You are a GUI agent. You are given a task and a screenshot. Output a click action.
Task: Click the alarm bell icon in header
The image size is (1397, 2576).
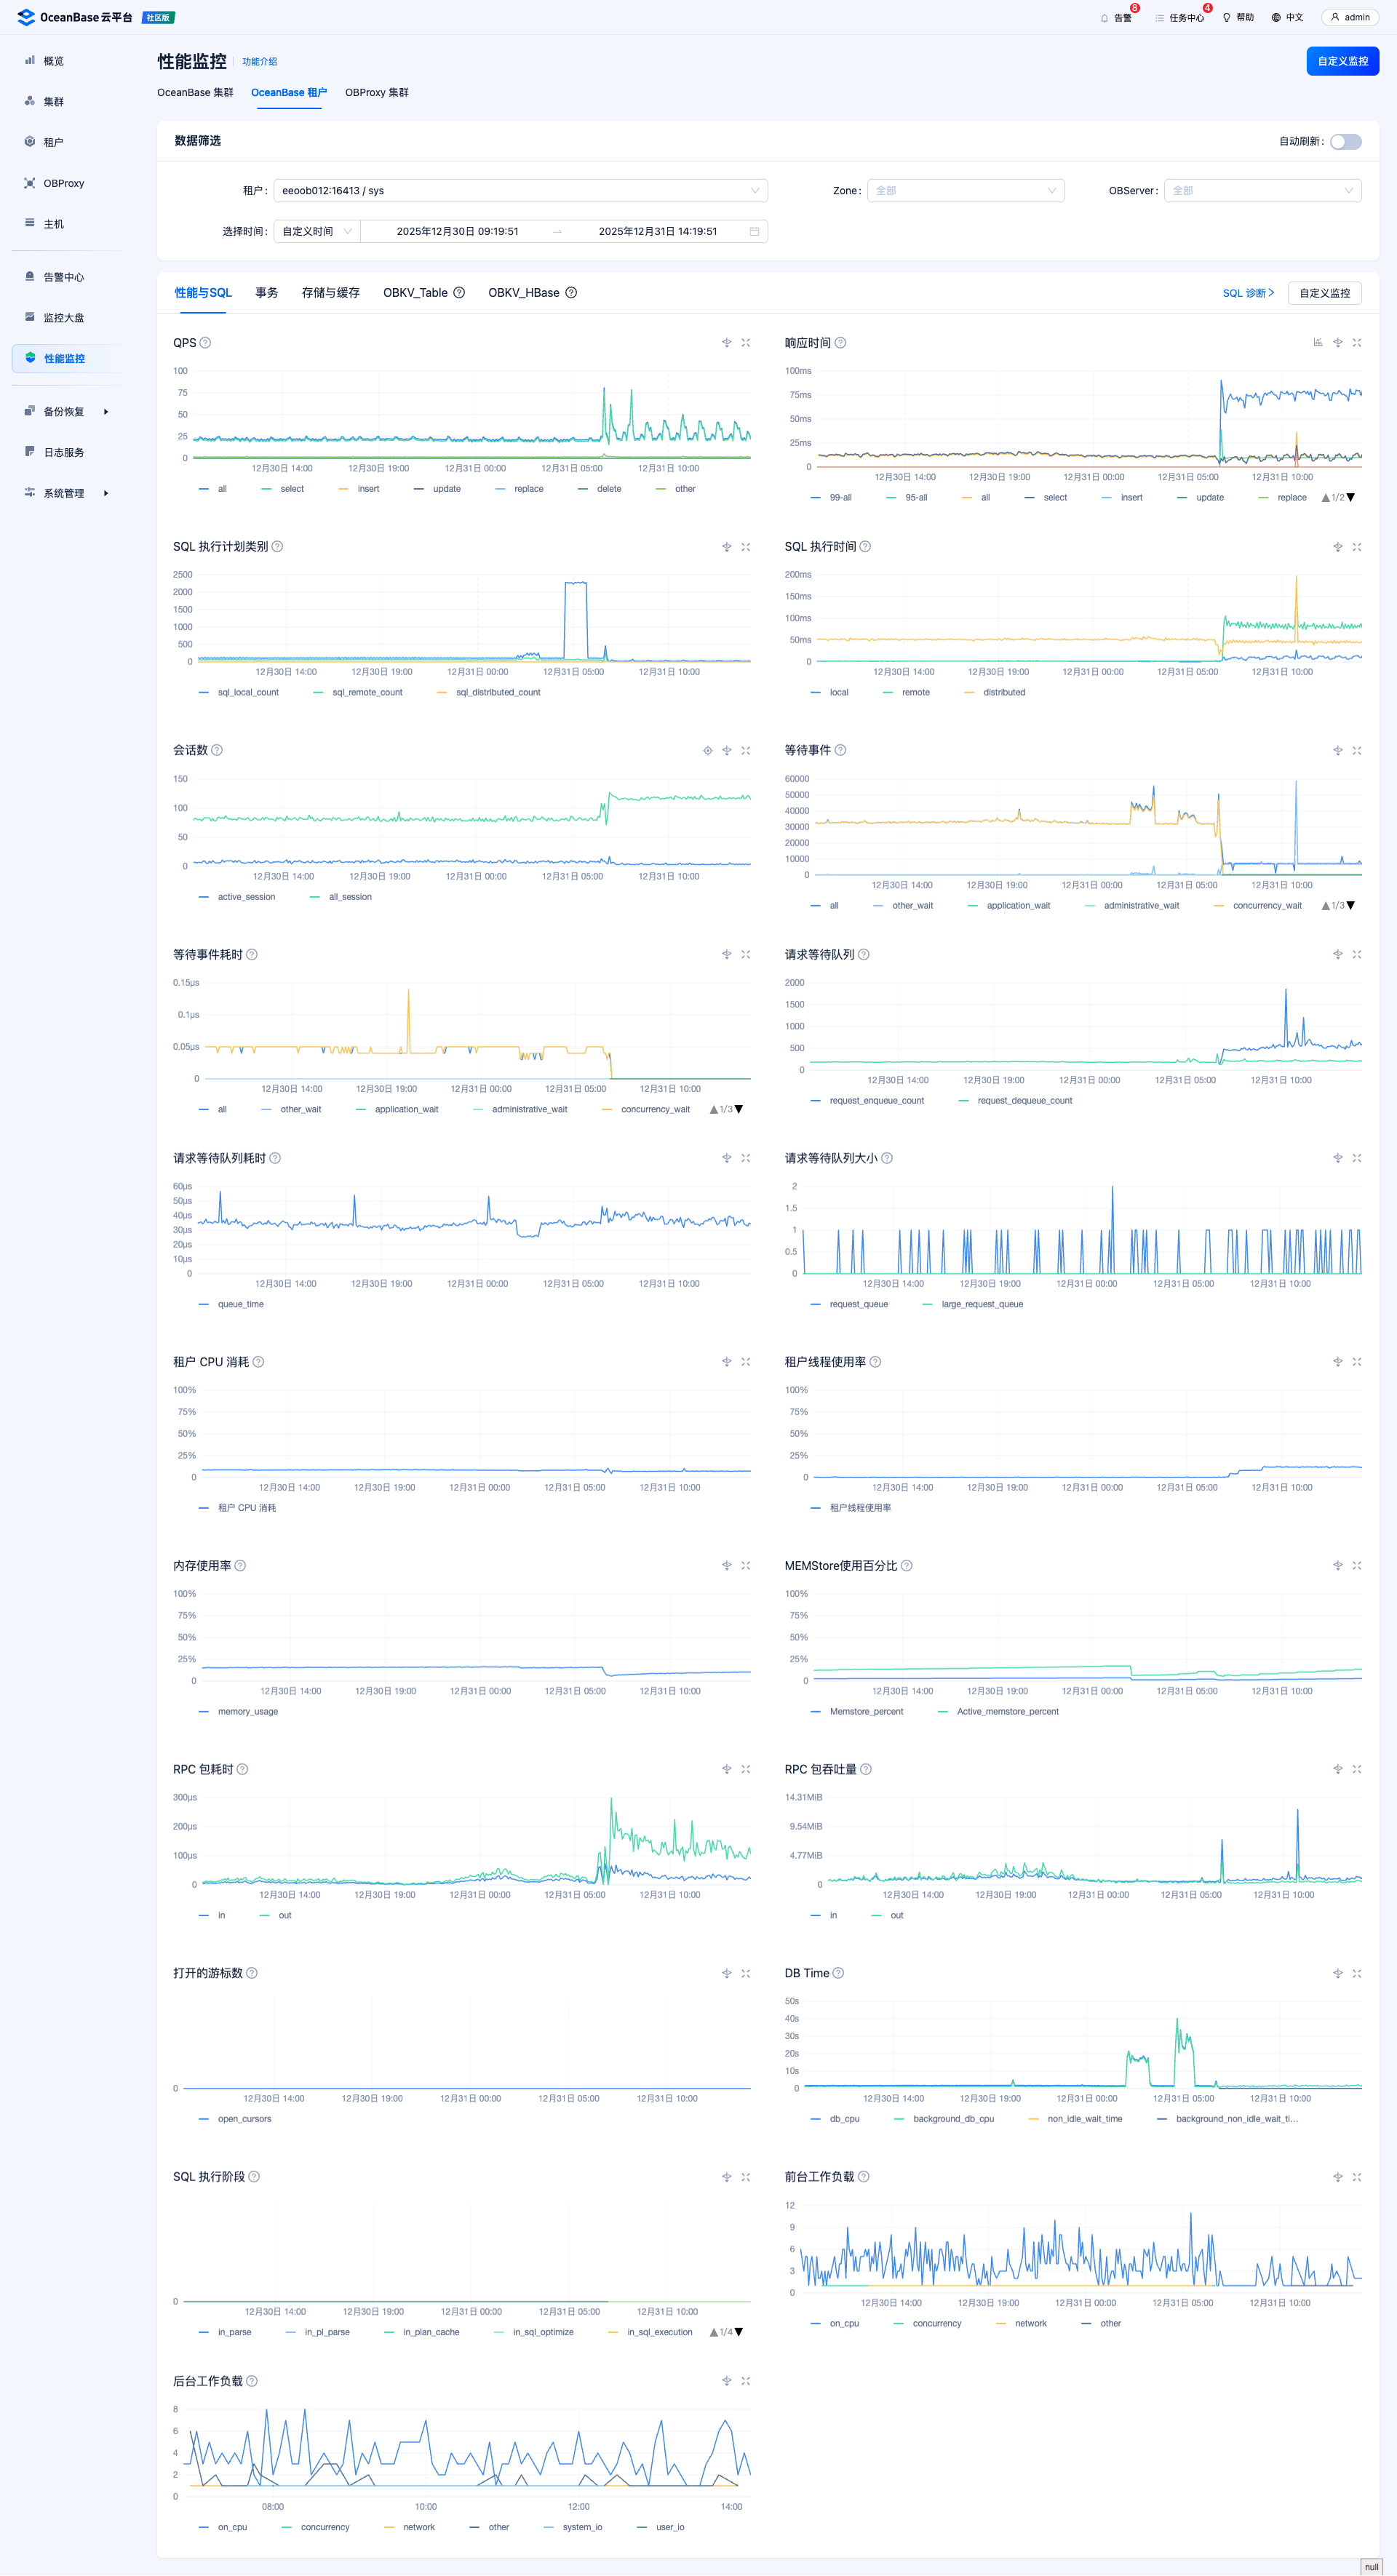click(1104, 18)
